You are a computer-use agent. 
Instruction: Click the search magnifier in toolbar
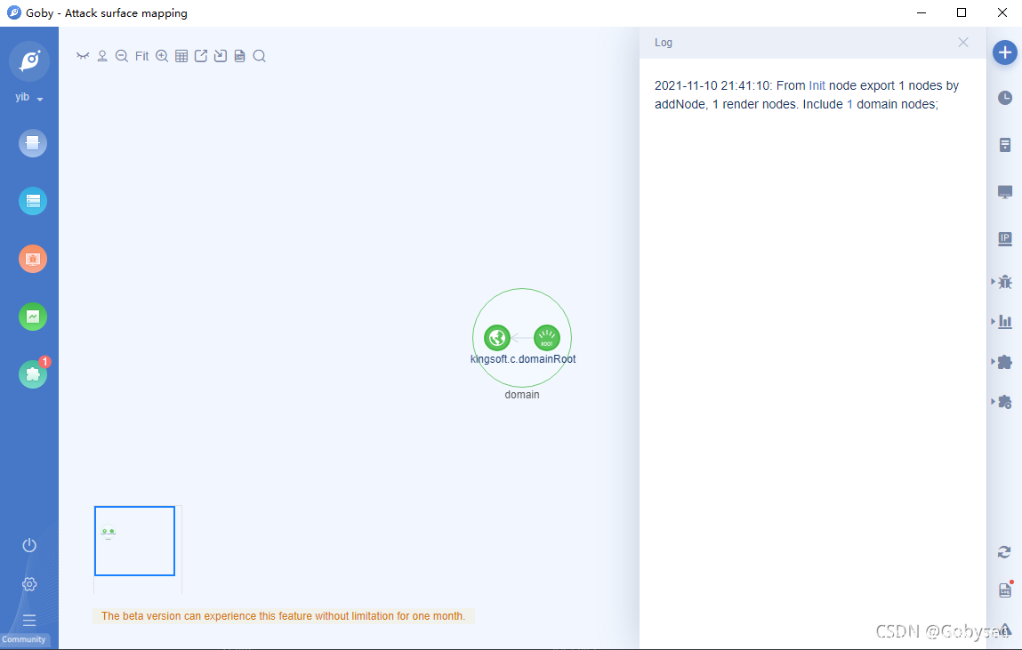260,56
